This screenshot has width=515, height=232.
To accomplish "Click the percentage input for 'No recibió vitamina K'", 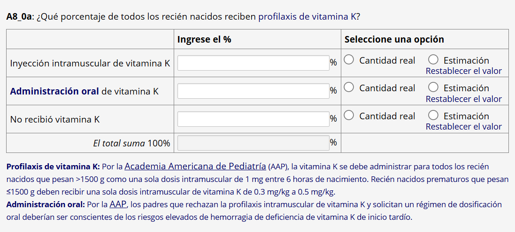I will point(253,119).
